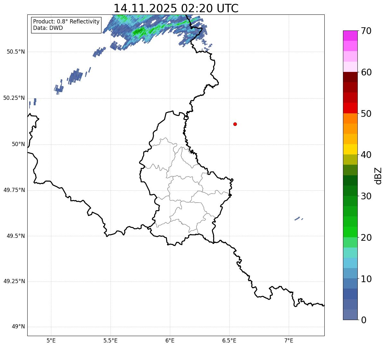The width and height of the screenshot is (386, 347).
Task: Click the 'Data: DWD' text
Action: pyautogui.click(x=48, y=28)
